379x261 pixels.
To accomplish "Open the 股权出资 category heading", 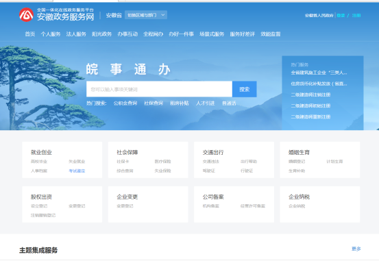I will pyautogui.click(x=41, y=197).
